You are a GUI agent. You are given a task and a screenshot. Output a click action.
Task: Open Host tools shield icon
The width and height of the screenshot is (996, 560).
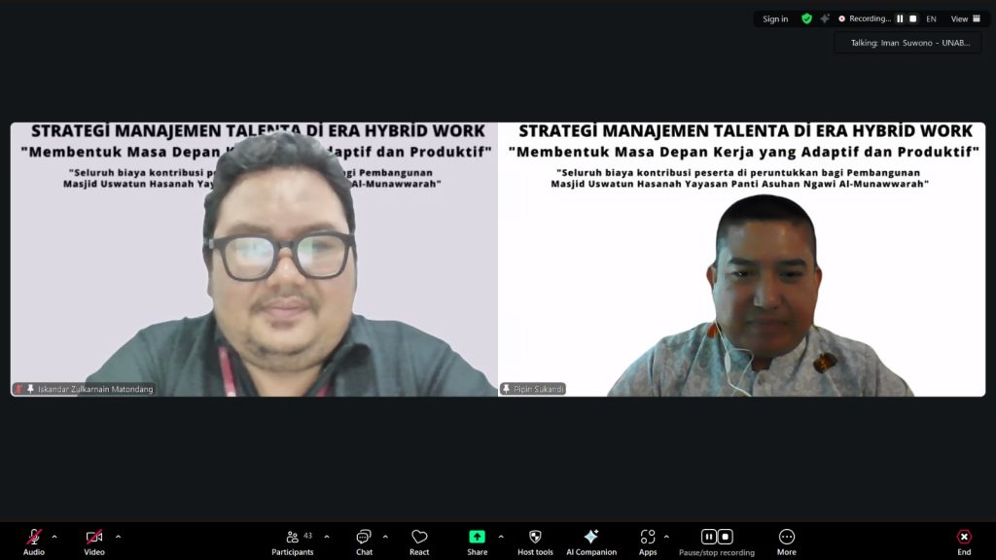pos(535,538)
